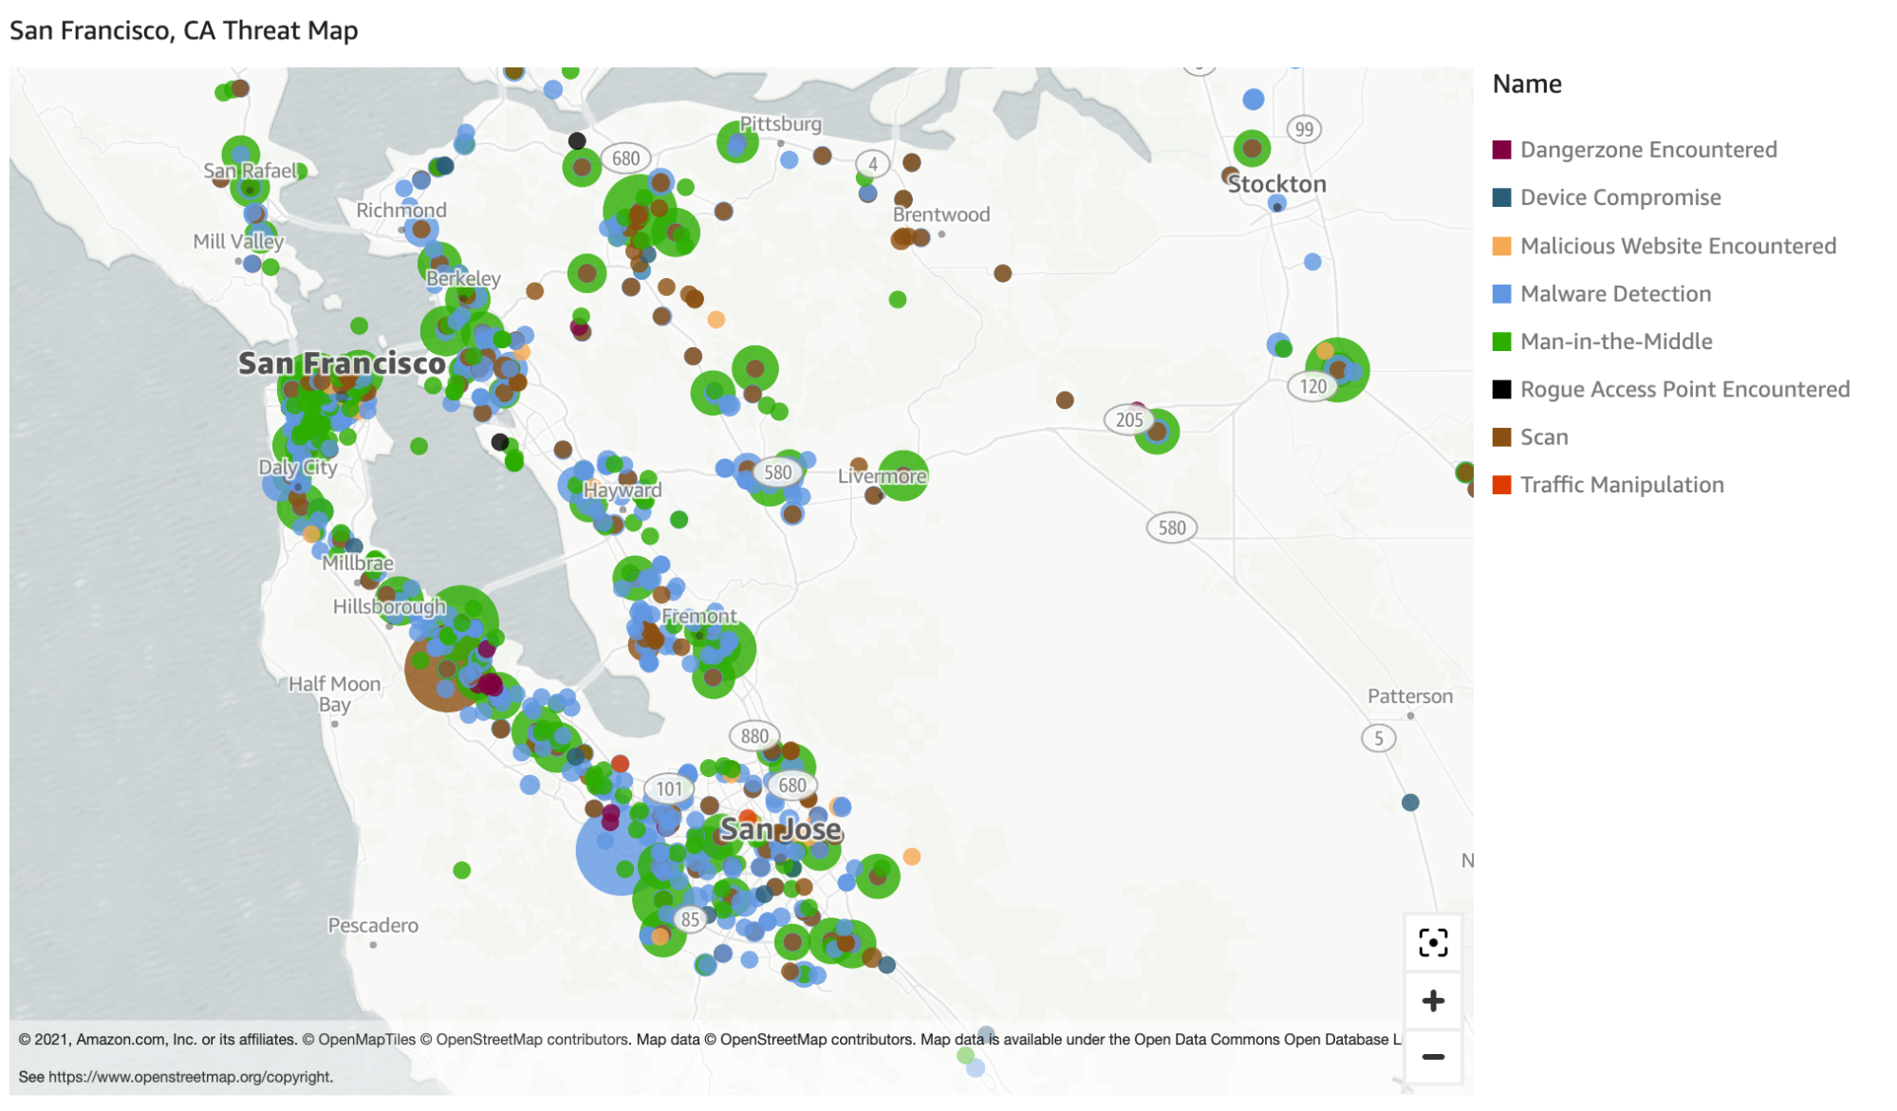This screenshot has height=1111, width=1897.
Task: Click the highway 680 shield near Pittsburg
Action: click(625, 158)
